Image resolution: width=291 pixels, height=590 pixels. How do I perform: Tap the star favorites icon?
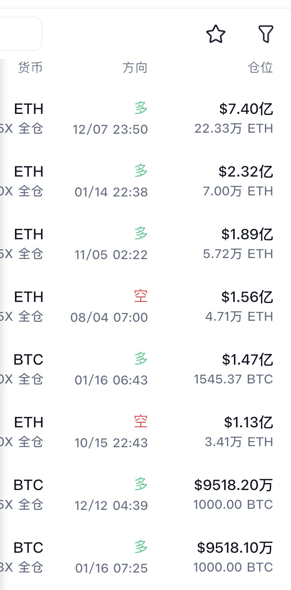tap(216, 34)
